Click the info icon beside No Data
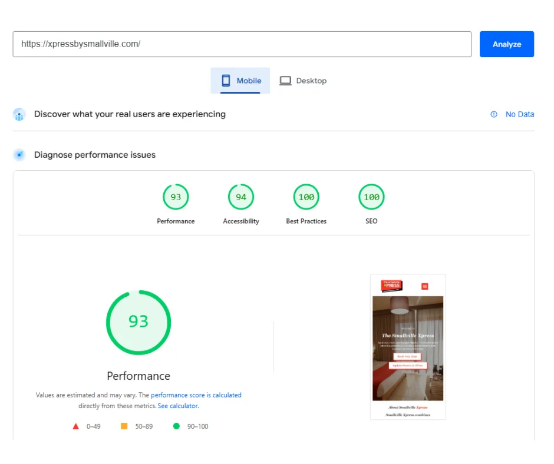The width and height of the screenshot is (554, 464). tap(494, 114)
